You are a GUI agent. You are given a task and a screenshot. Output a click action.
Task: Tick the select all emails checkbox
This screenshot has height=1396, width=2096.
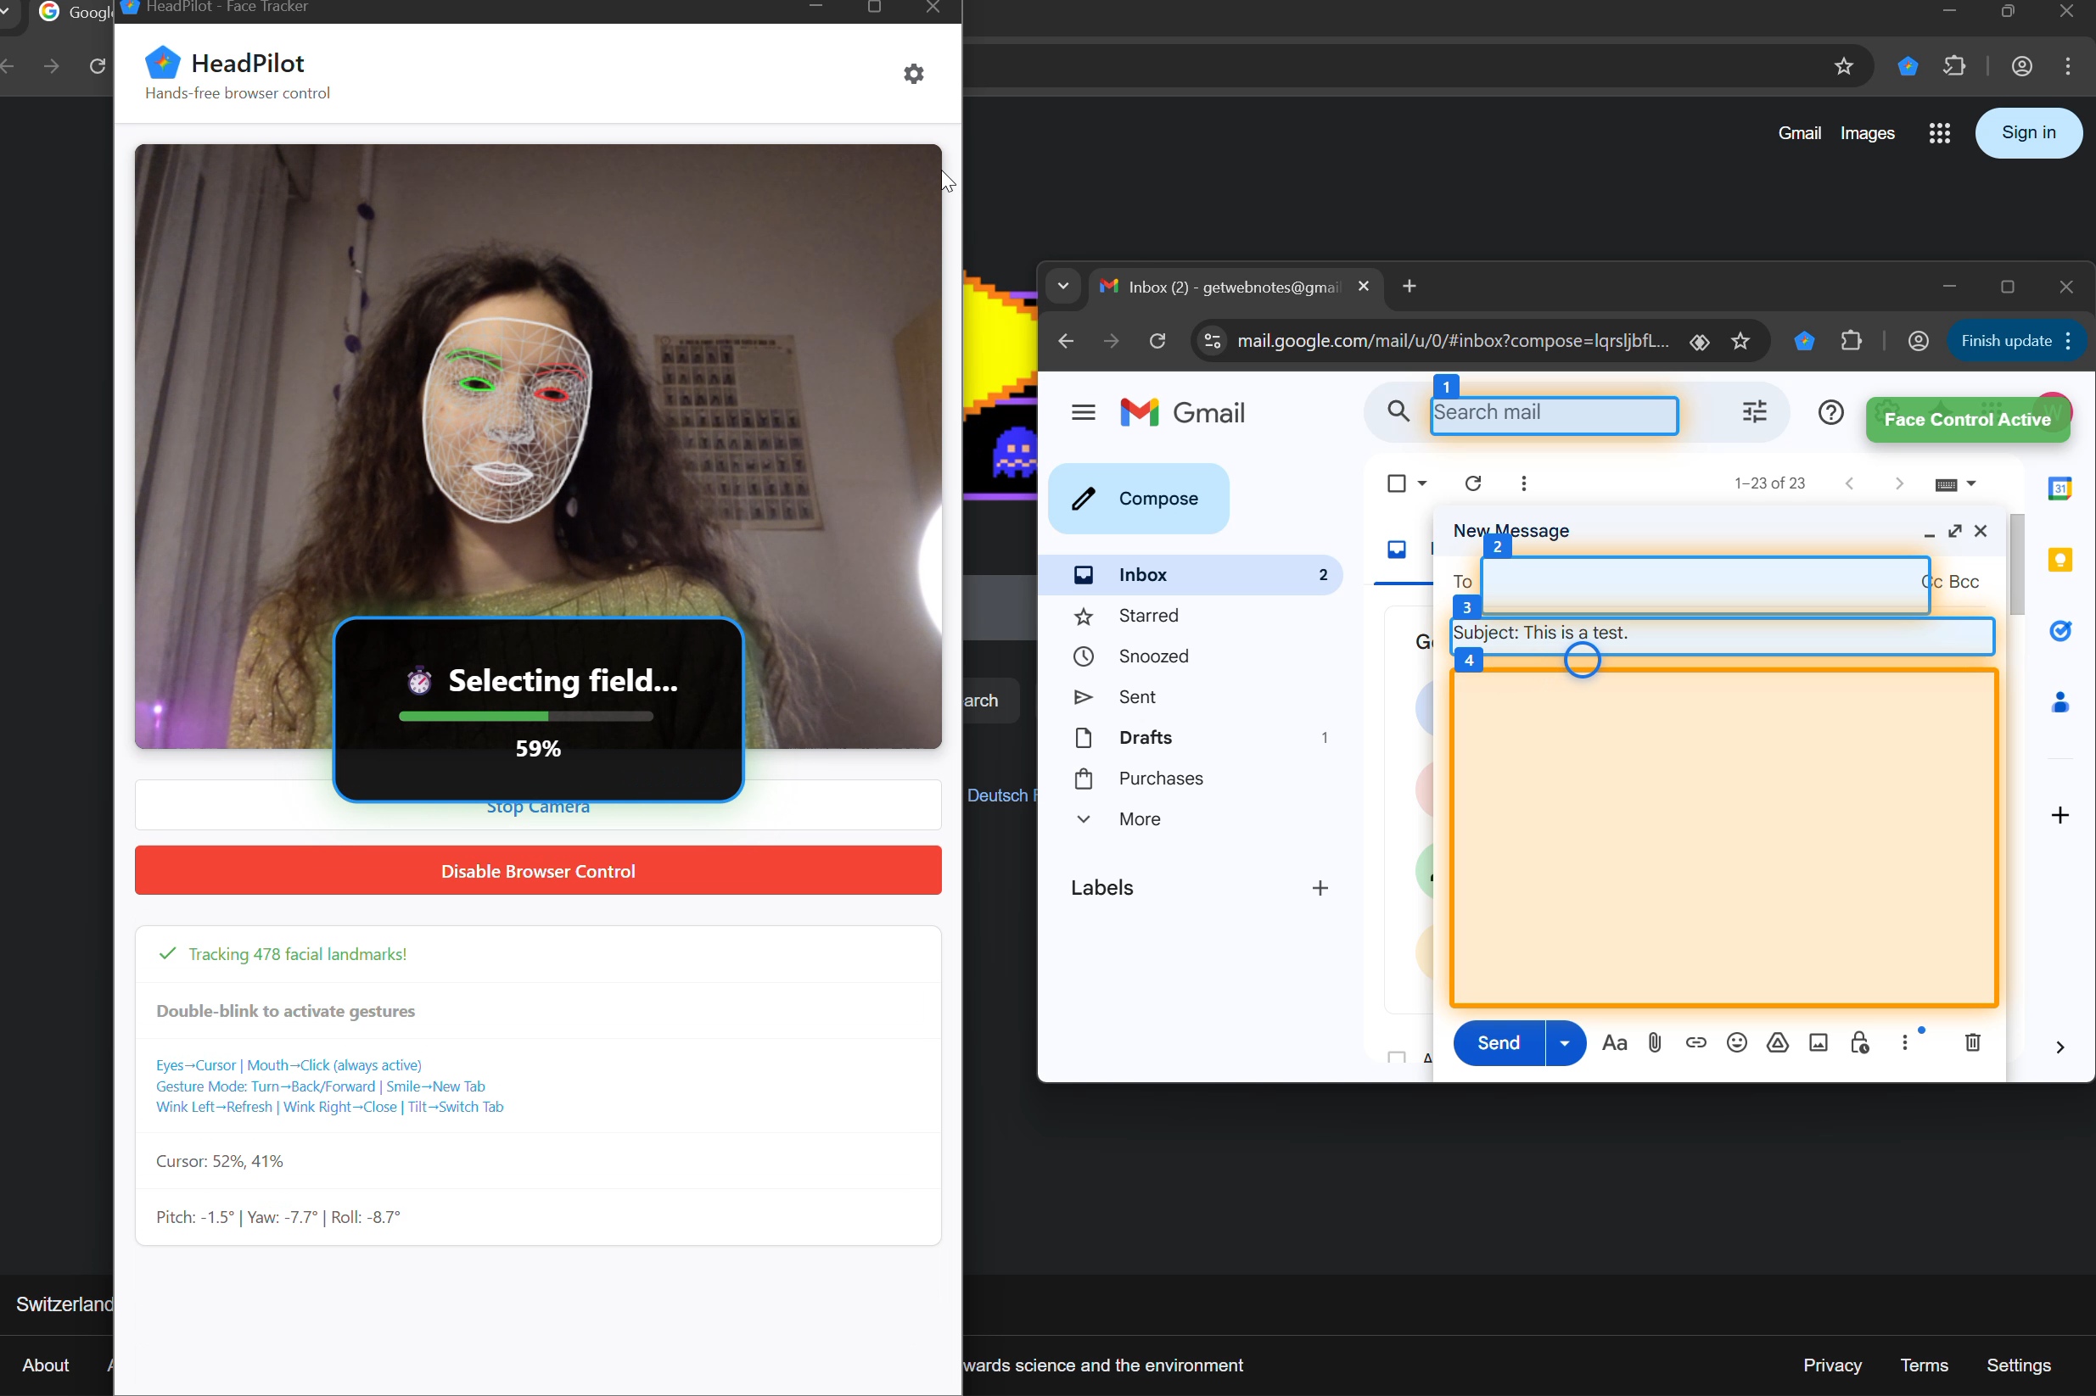tap(1396, 483)
